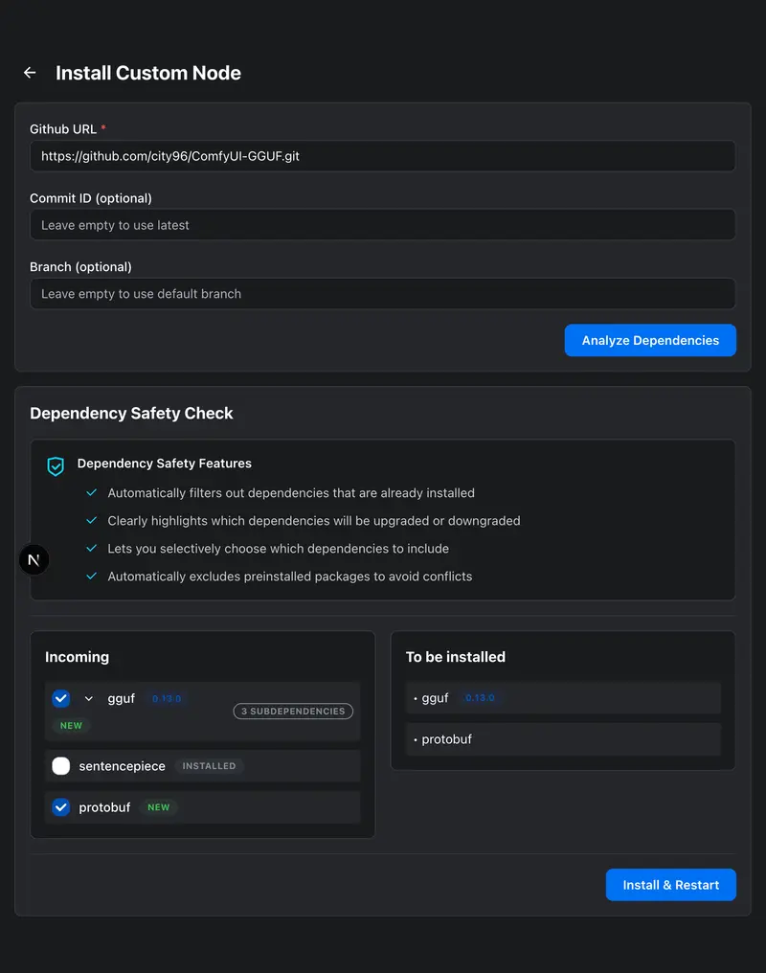The width and height of the screenshot is (766, 973).
Task: Click the back arrow beside Install Custom Node
Action: click(x=30, y=73)
